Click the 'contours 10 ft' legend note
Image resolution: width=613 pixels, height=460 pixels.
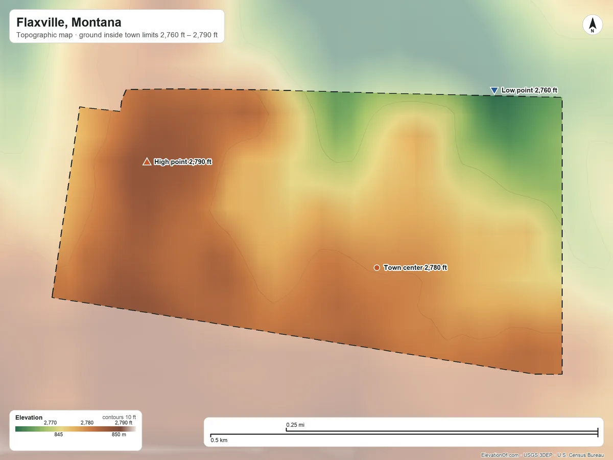[119, 417]
